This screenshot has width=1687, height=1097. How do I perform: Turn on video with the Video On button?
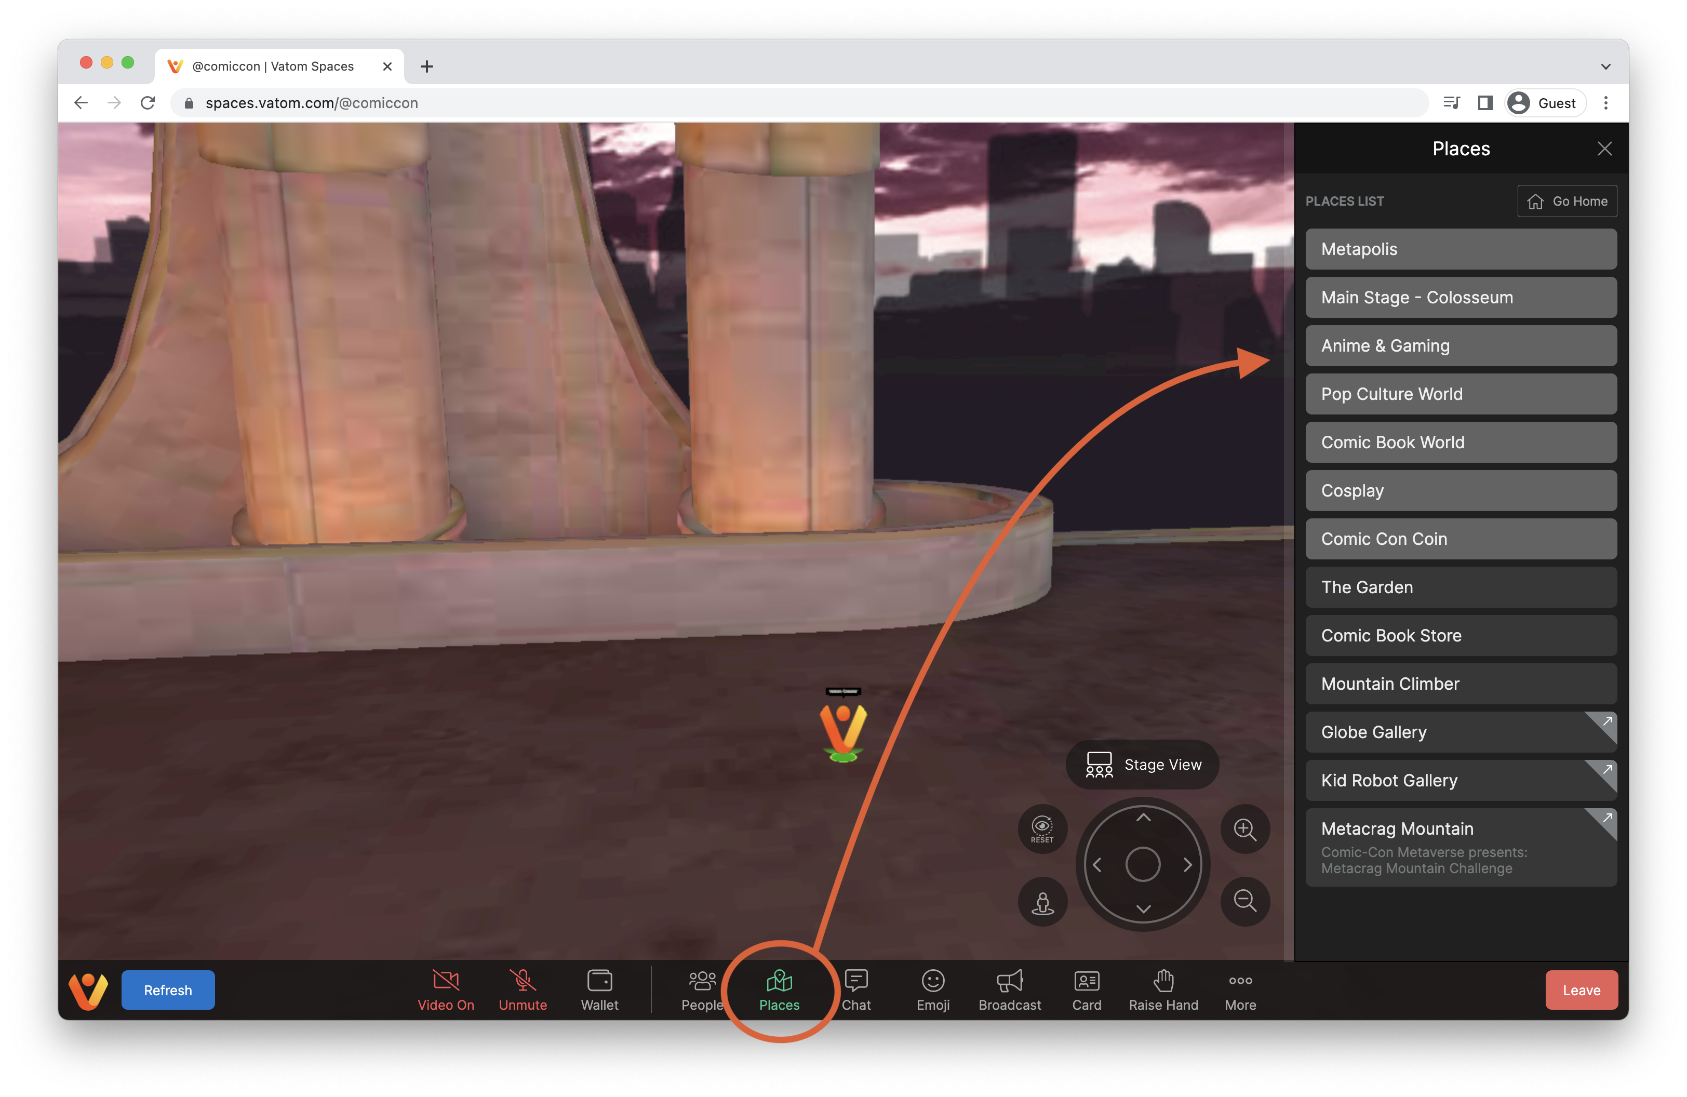coord(446,990)
